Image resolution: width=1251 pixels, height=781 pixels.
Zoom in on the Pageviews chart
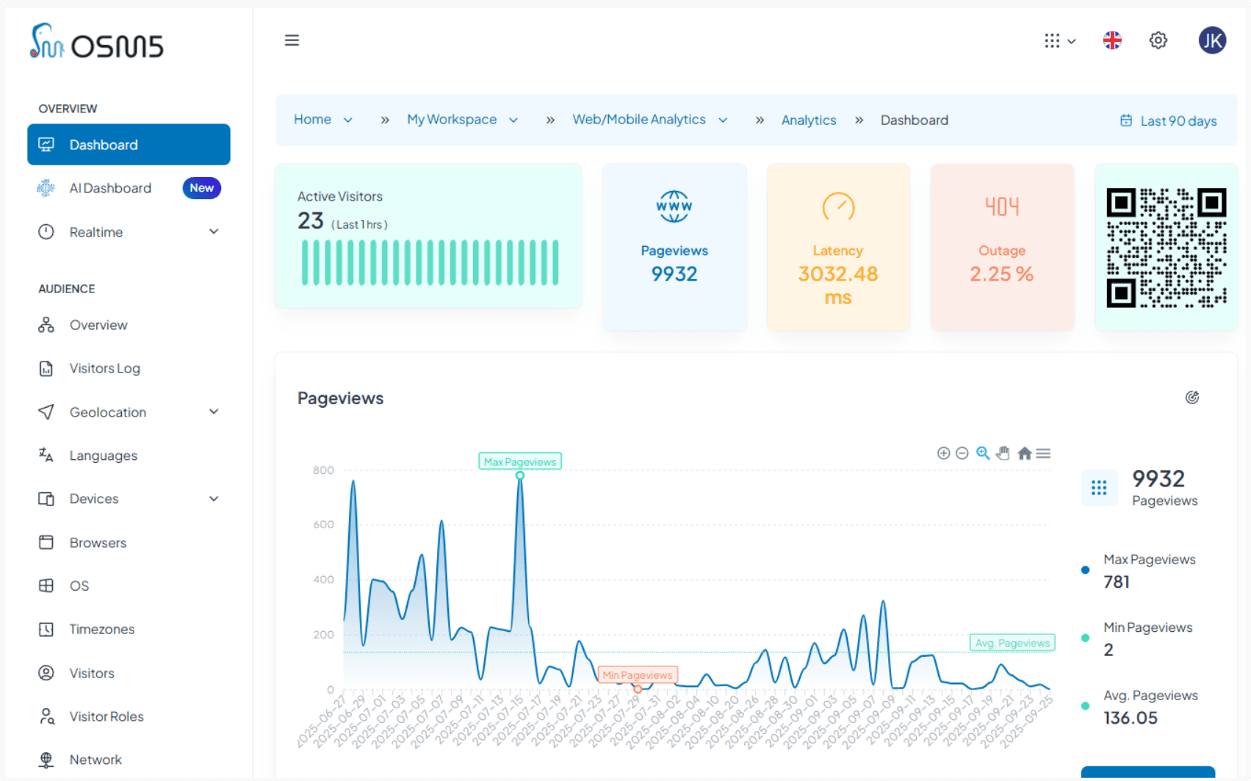pyautogui.click(x=944, y=453)
